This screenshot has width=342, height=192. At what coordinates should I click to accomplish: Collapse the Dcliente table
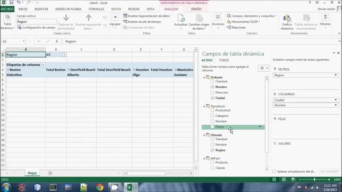pos(204,77)
